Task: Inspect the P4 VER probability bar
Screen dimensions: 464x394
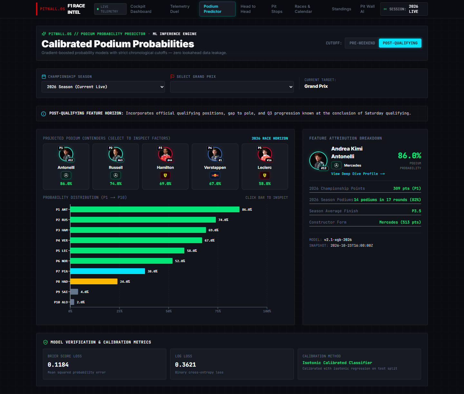Action: point(136,240)
